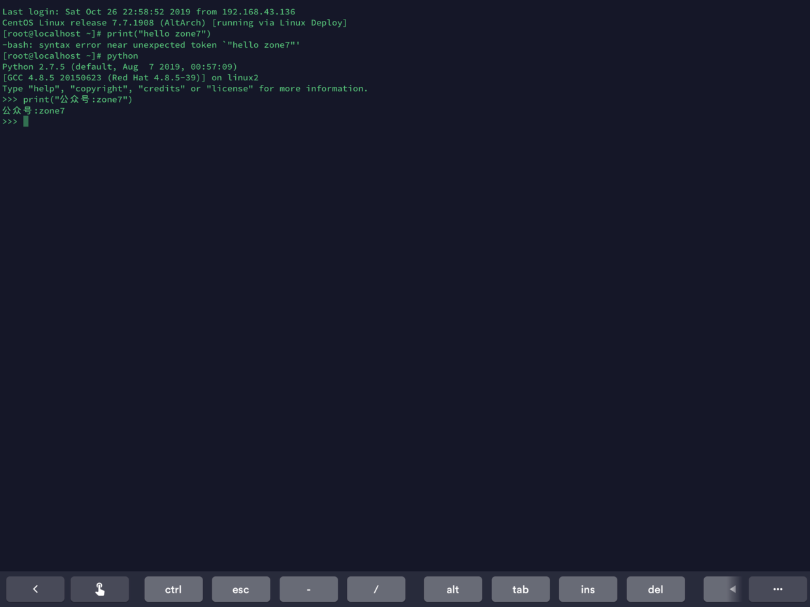Click the blinking terminal cursor
The height and width of the screenshot is (607, 810).
tap(25, 121)
